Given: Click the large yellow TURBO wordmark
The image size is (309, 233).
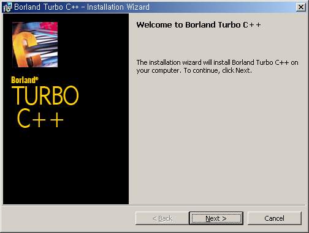Looking at the screenshot, I should (x=45, y=95).
